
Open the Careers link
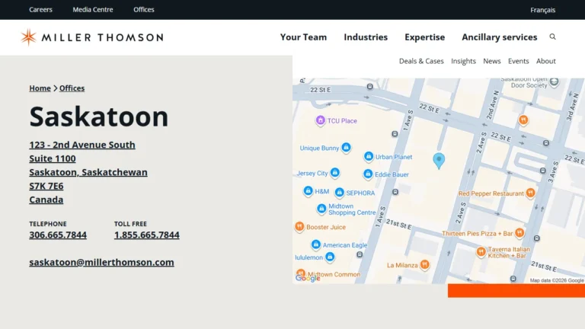pyautogui.click(x=40, y=10)
